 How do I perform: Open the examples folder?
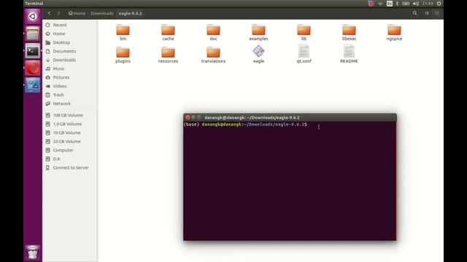258,32
